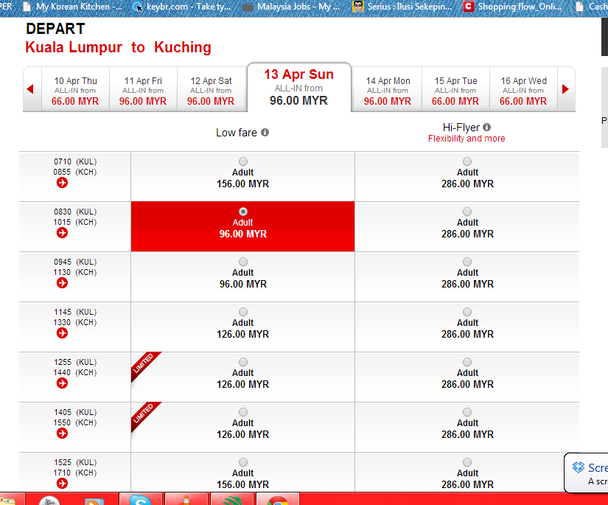This screenshot has height=505, width=608.
Task: Click LIMITED ribbon on 1405 flight
Action: click(144, 415)
